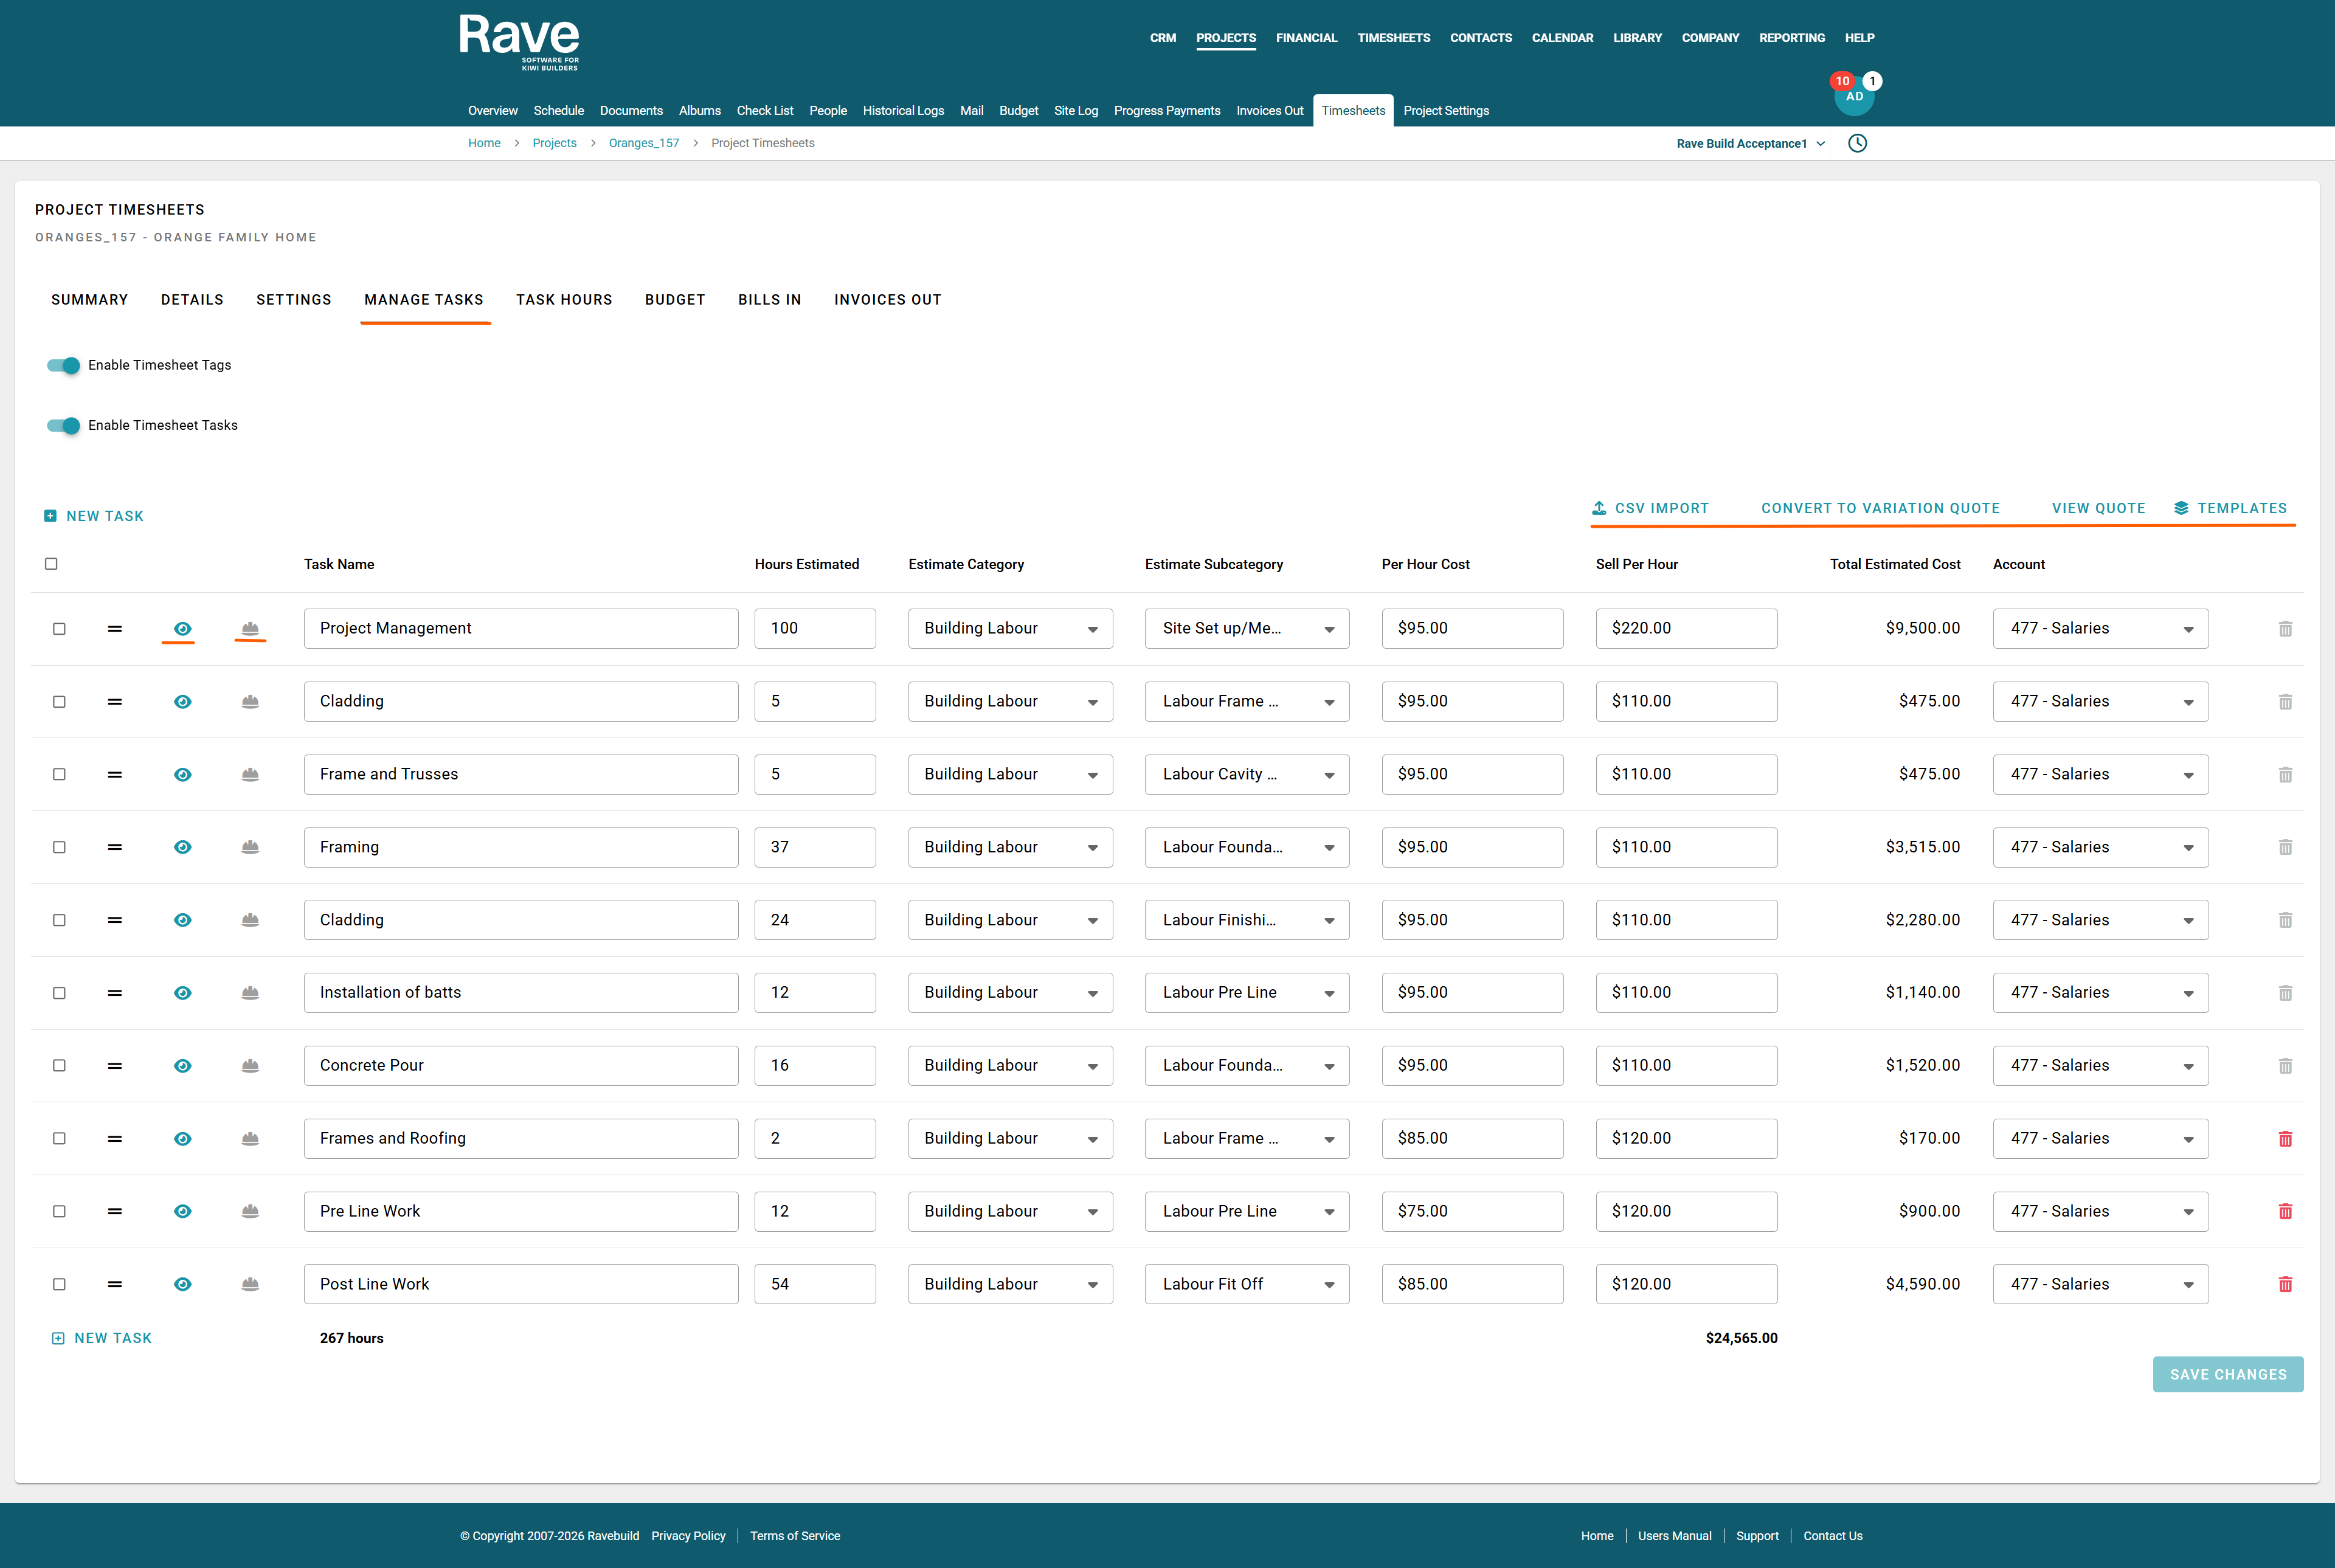
Task: Toggle Enable Timesheet Tasks switch
Action: [63, 425]
